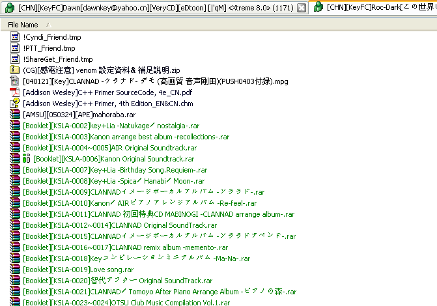
Task: Click the zip icon for venom archive
Action: click(x=15, y=70)
